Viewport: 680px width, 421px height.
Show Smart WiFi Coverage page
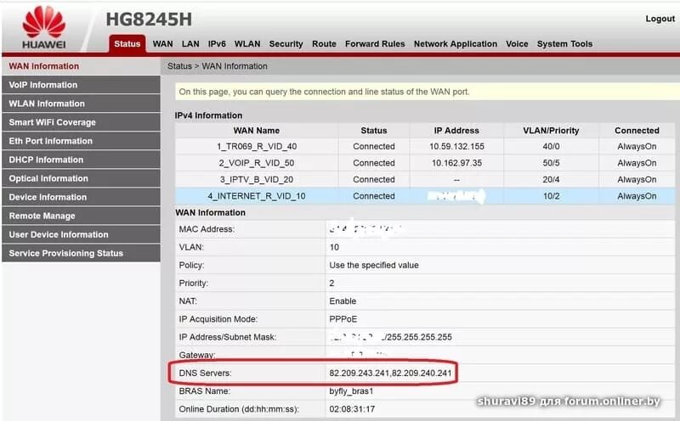point(81,122)
